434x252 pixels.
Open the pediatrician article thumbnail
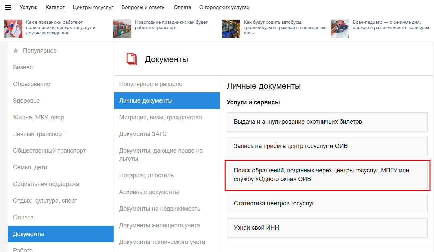tap(340, 28)
